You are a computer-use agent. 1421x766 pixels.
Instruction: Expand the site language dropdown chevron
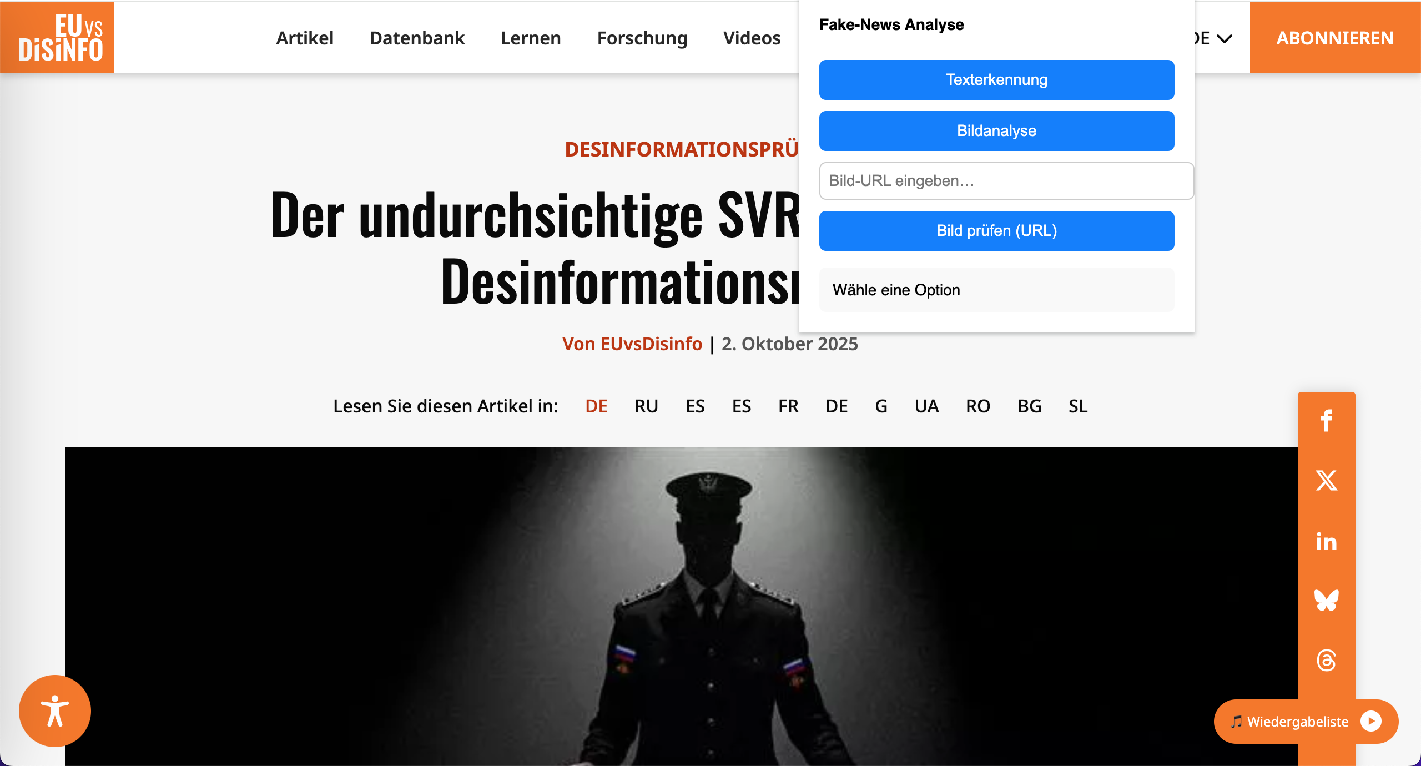pos(1225,38)
